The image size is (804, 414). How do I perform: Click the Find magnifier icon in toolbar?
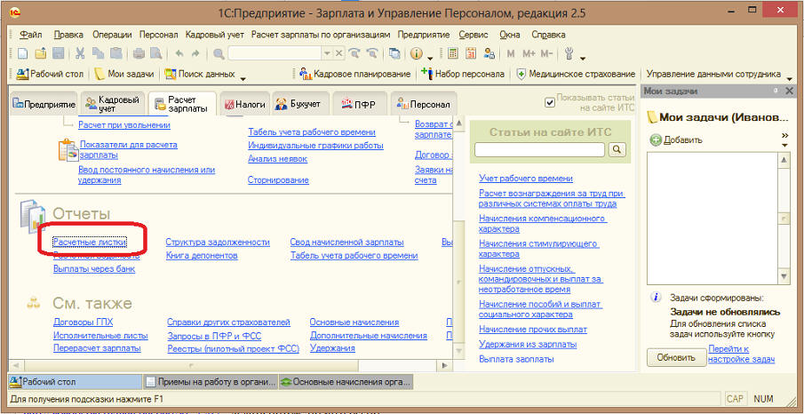[219, 53]
